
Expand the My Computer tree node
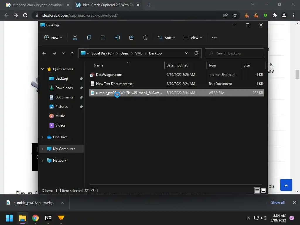(42, 149)
